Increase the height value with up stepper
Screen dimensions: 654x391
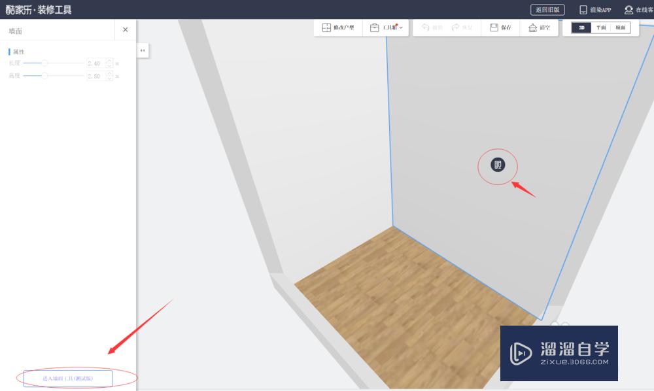[109, 73]
